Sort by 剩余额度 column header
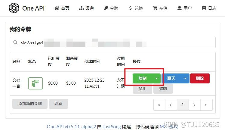Image resolution: width=225 pixels, height=134 pixels. click(72, 61)
